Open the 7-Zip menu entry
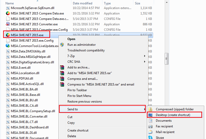This screenshot has height=139, width=206. click(71, 56)
